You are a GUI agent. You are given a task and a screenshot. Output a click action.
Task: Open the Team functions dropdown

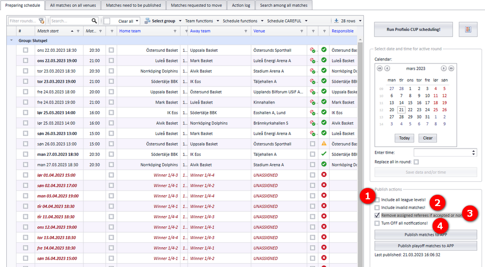[x=218, y=21]
